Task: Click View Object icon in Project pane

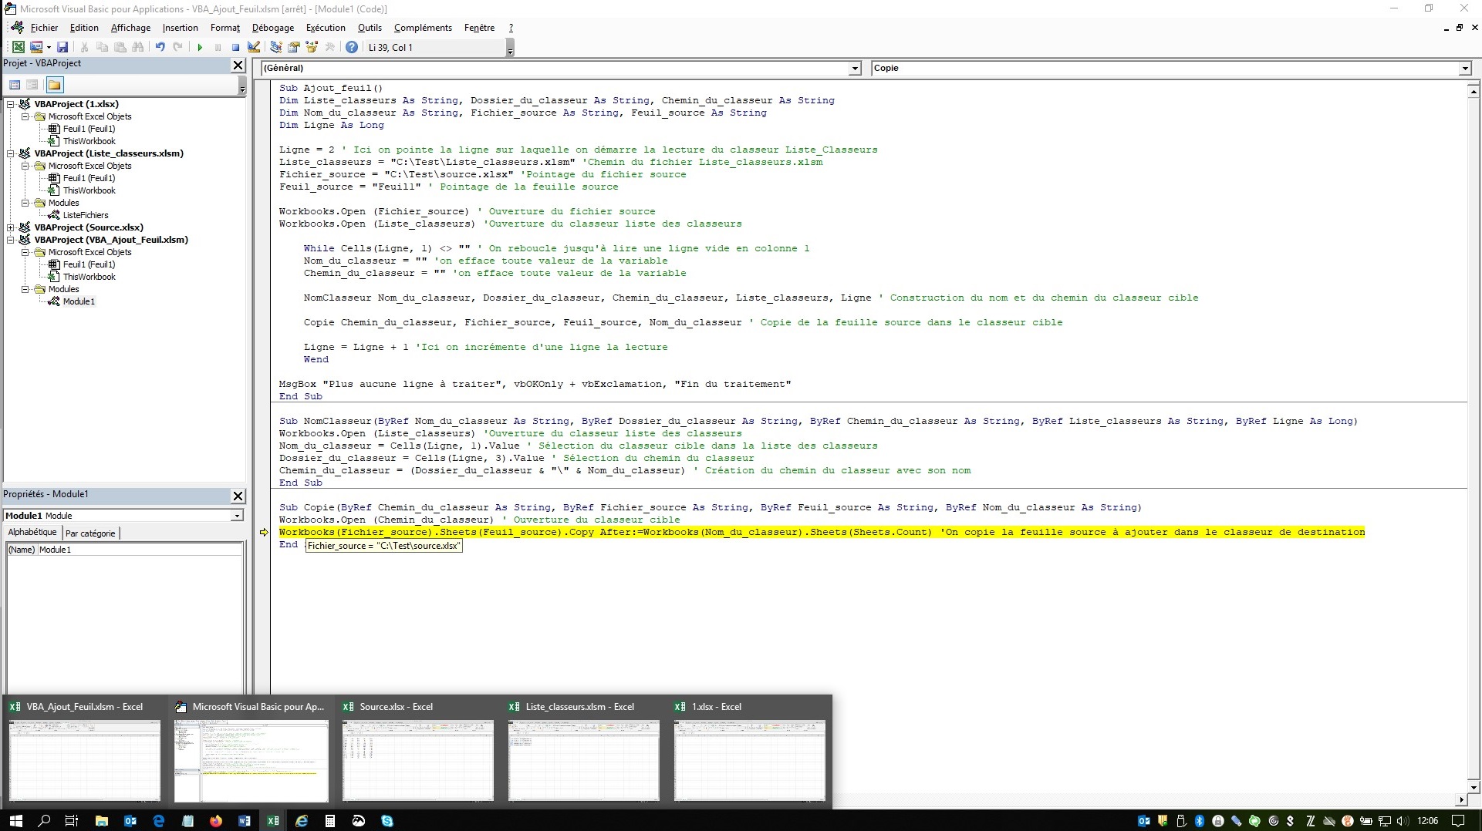Action: tap(32, 85)
